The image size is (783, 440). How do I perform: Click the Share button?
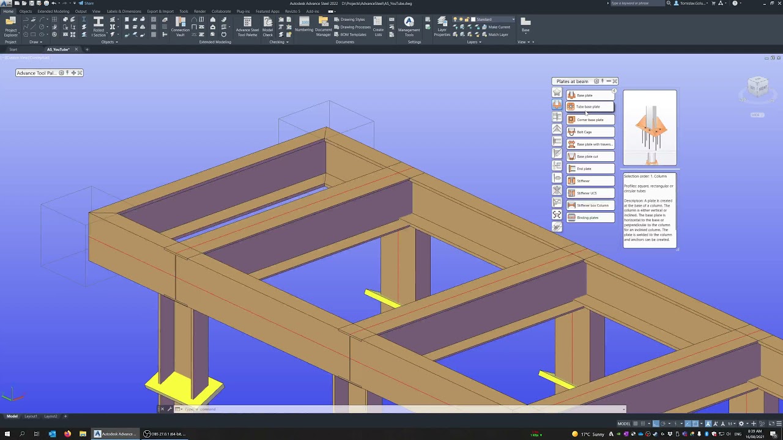[87, 3]
